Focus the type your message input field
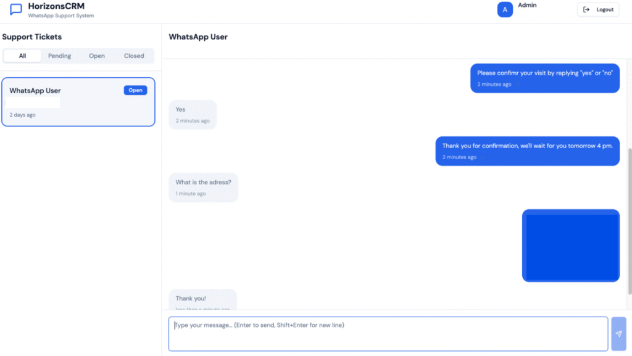 388,334
